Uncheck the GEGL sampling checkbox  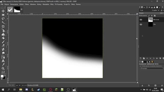[140, 66]
